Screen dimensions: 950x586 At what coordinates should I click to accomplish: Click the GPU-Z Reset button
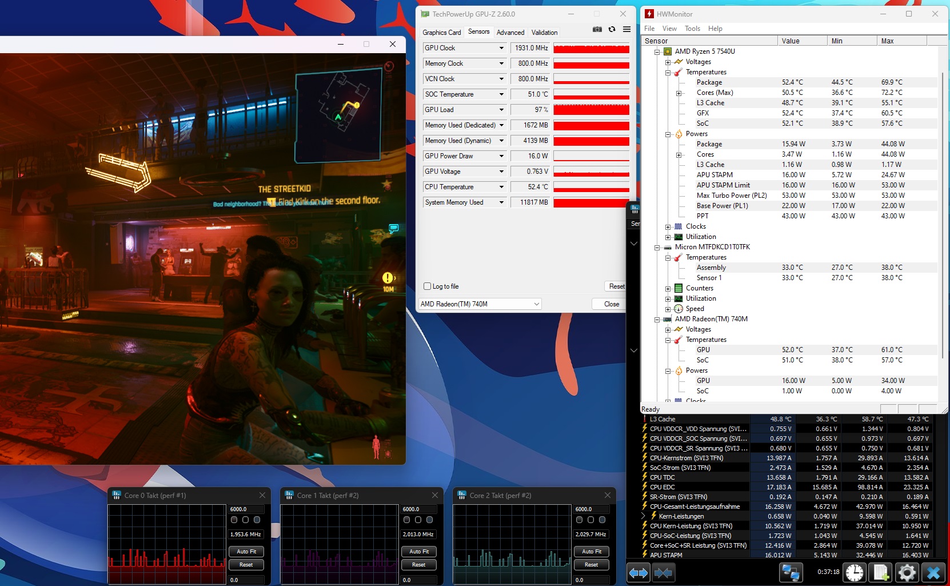point(615,286)
